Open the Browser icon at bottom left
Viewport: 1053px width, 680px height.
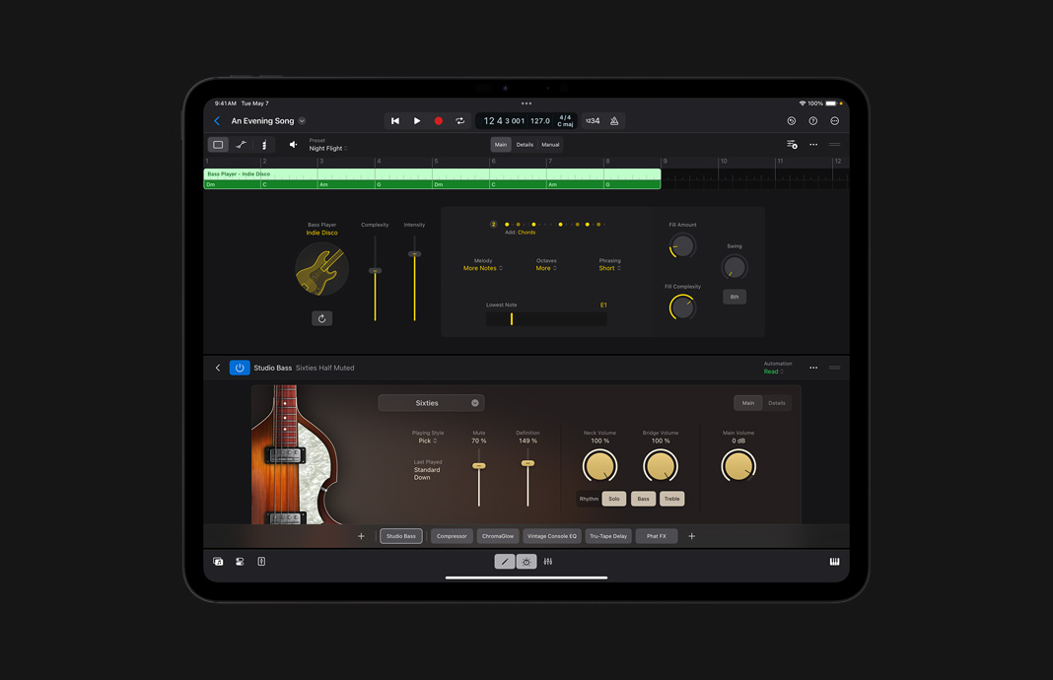click(218, 561)
